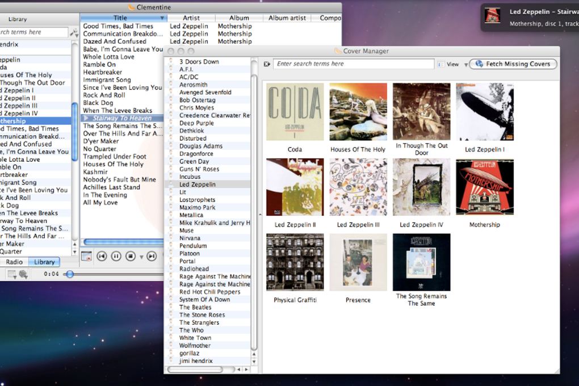The image size is (579, 386).
Task: Click the seek slider handle
Action: pos(69,274)
